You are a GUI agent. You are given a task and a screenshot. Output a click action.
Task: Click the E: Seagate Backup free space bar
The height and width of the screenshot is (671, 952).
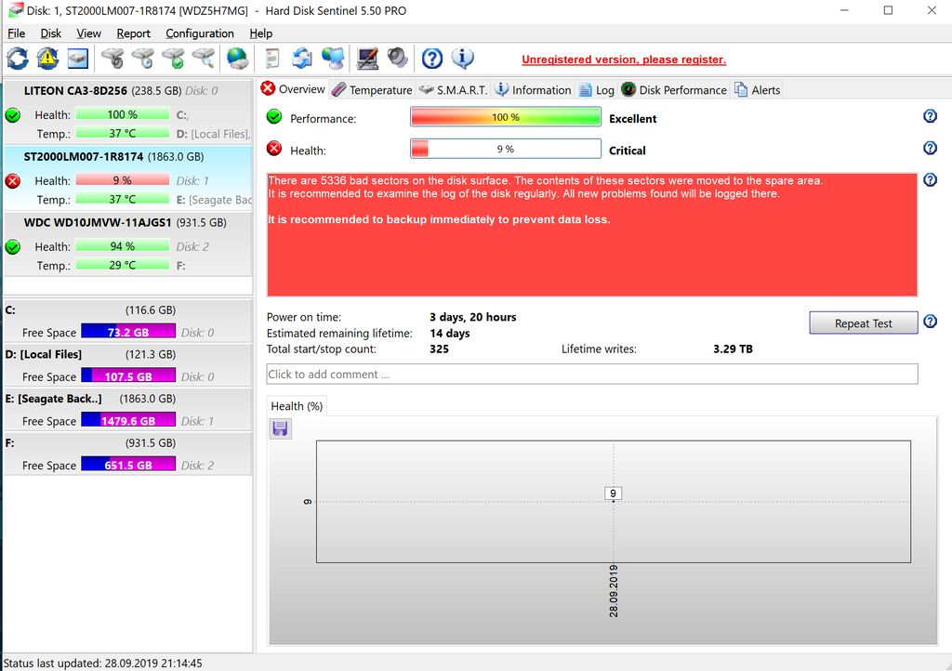pyautogui.click(x=128, y=421)
